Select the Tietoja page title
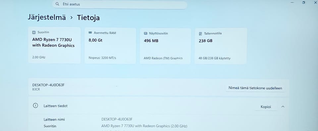 [88, 18]
